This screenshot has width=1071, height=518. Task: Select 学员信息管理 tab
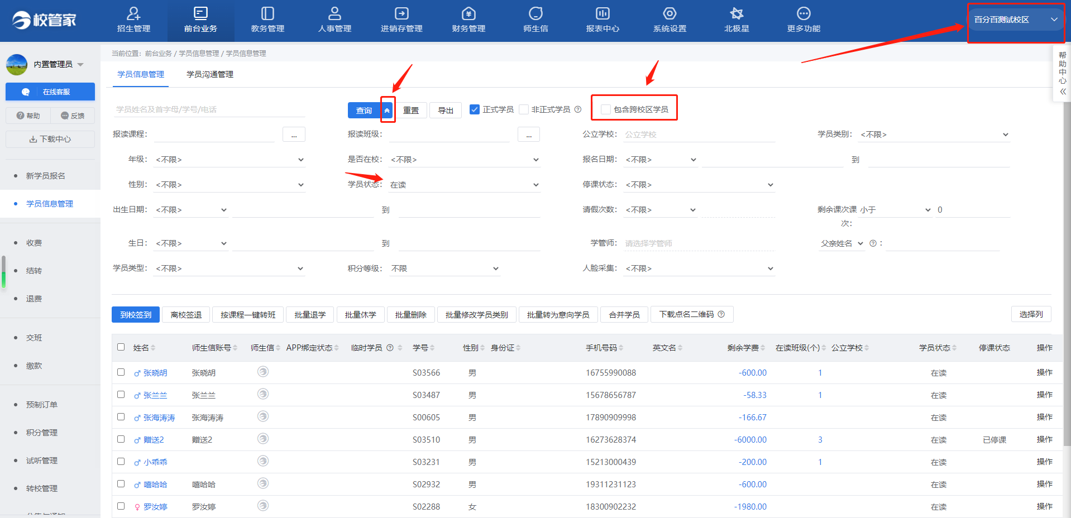click(141, 74)
